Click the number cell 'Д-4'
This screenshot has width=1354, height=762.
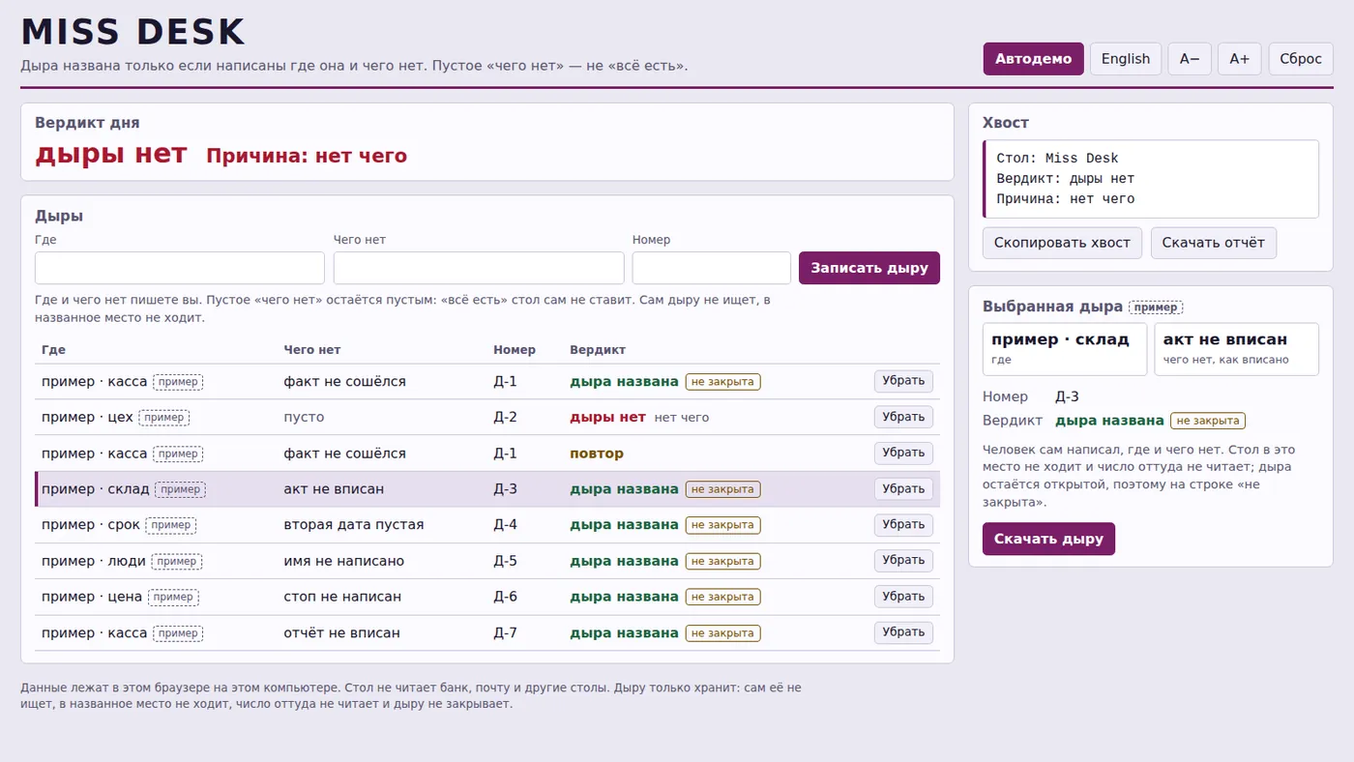(506, 525)
